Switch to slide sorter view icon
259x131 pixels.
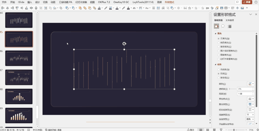[208, 130]
